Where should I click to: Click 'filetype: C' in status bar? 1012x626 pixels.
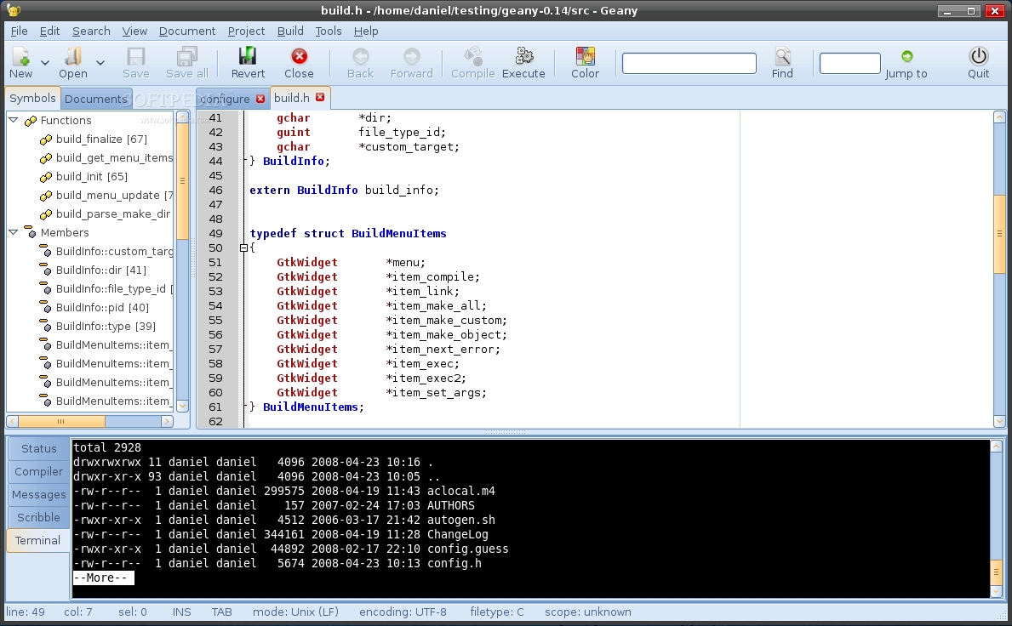[497, 612]
